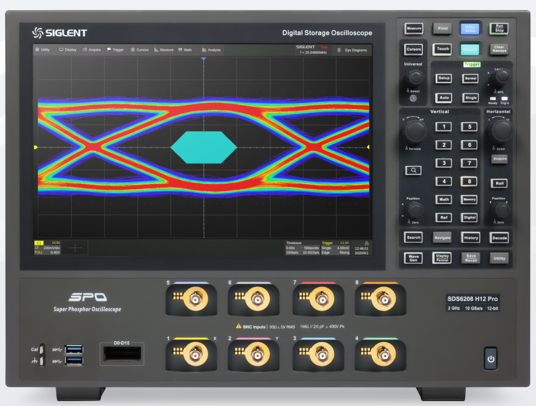The width and height of the screenshot is (536, 406).
Task: Toggle channel 1 in Vertical section
Action: 443,127
